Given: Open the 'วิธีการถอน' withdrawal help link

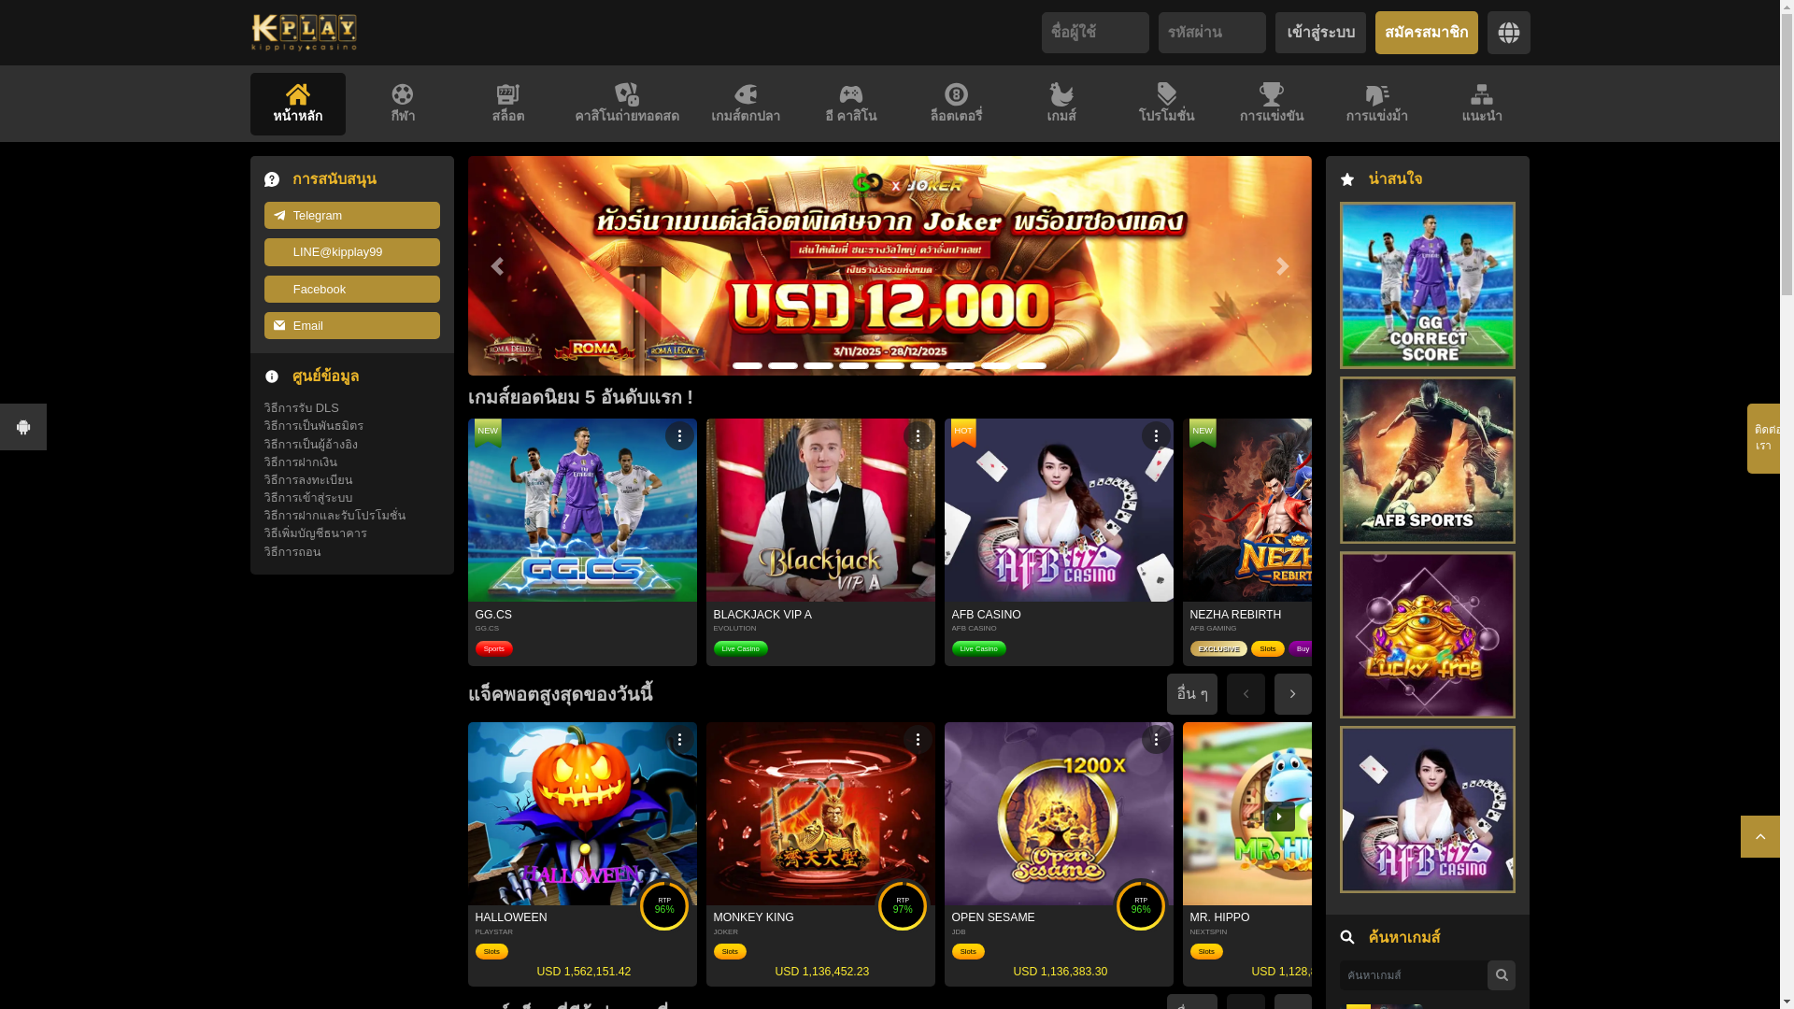Looking at the screenshot, I should [x=292, y=552].
